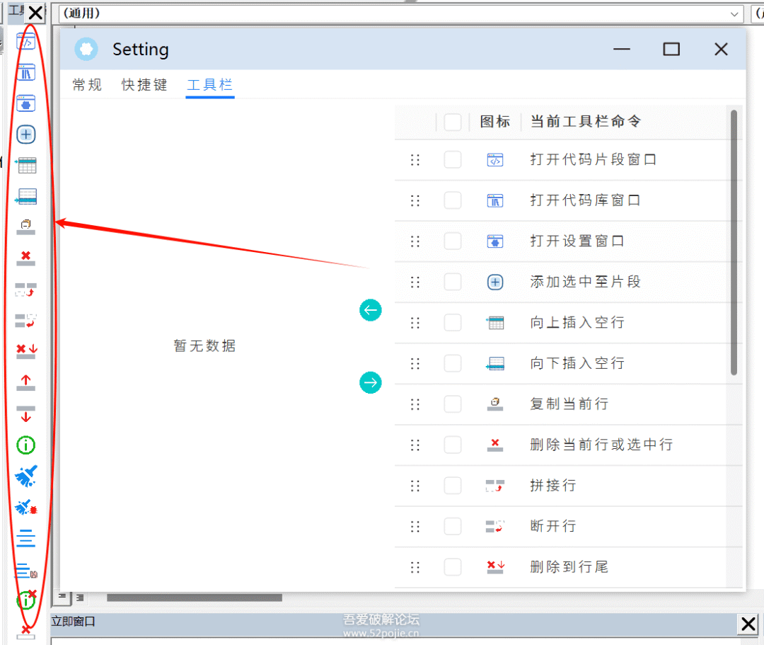Viewport: 764px width, 645px height.
Task: Switch to the 常规 tab
Action: (87, 85)
